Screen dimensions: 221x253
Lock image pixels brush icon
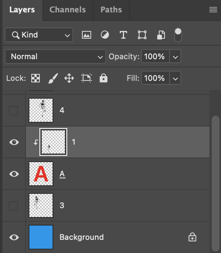pyautogui.click(x=53, y=78)
